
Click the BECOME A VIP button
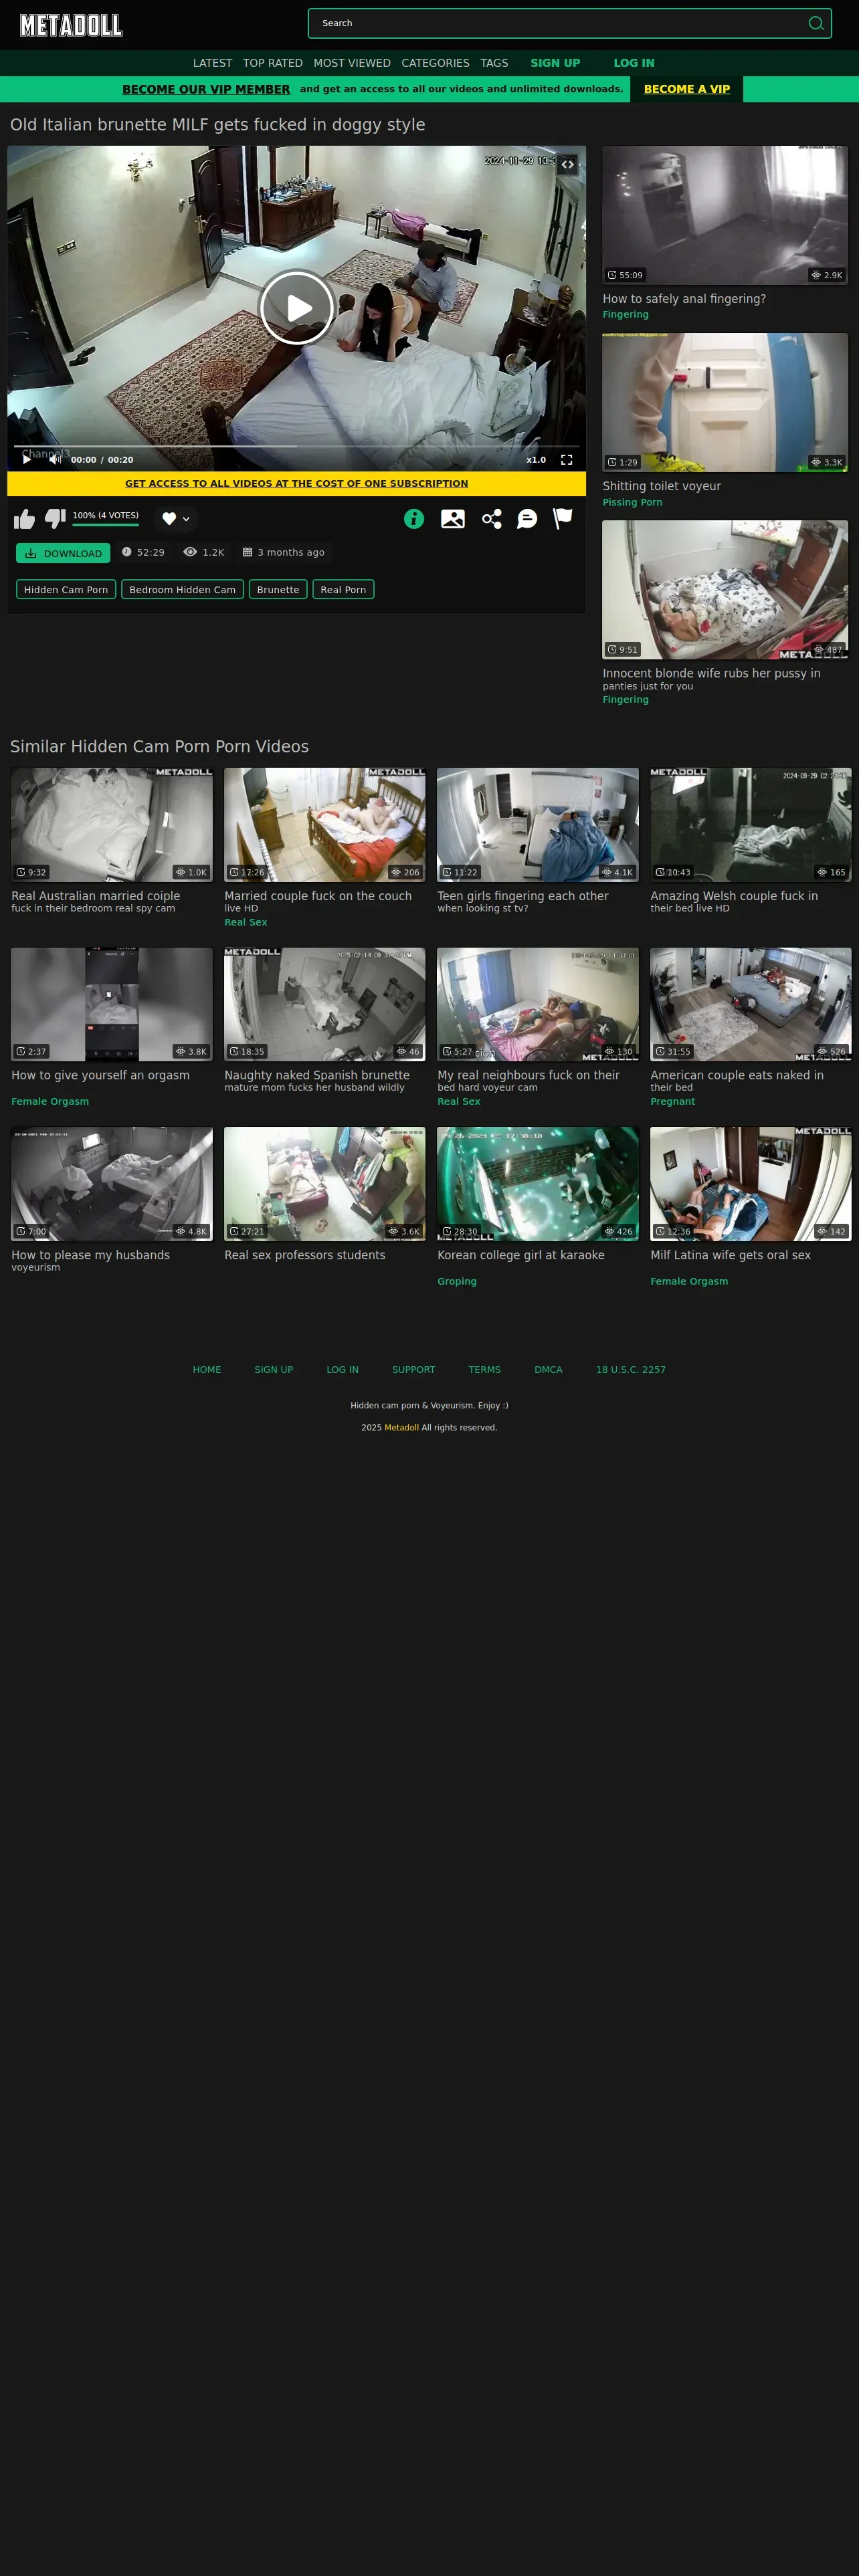pyautogui.click(x=687, y=89)
